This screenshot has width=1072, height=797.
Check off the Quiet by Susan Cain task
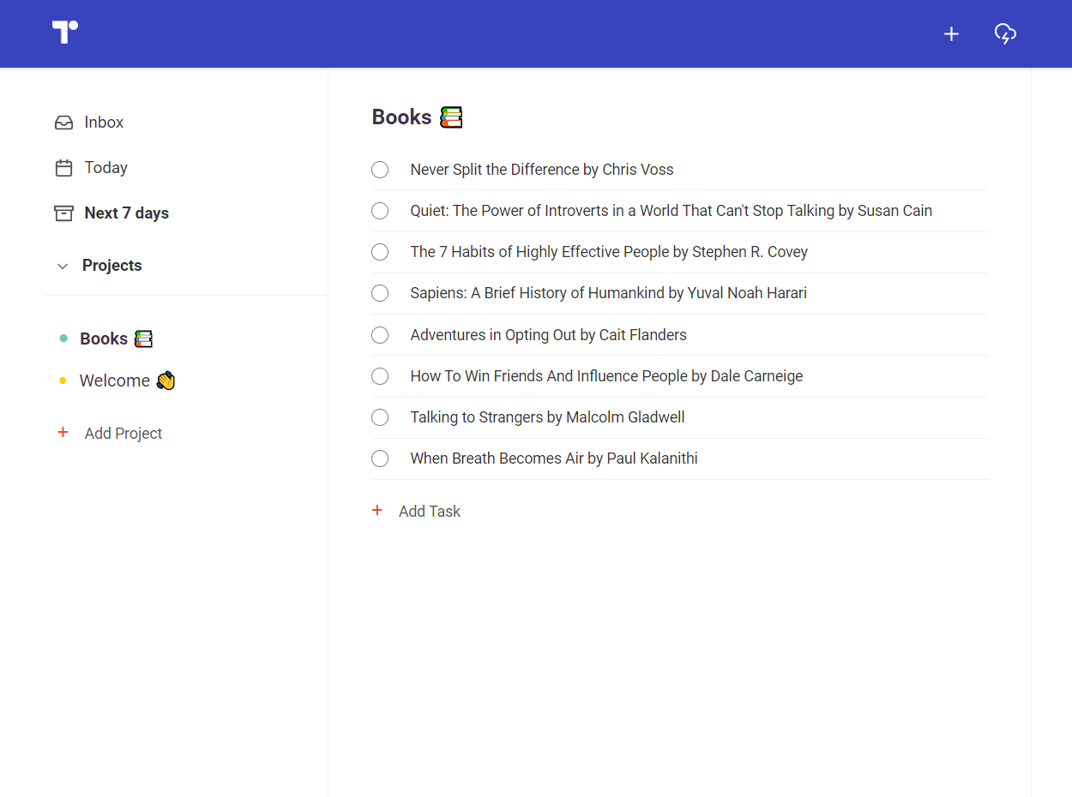380,211
